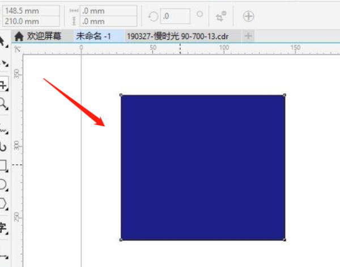The height and width of the screenshot is (267, 340).
Task: Select the Artistic Media tool
Action: tap(3, 147)
